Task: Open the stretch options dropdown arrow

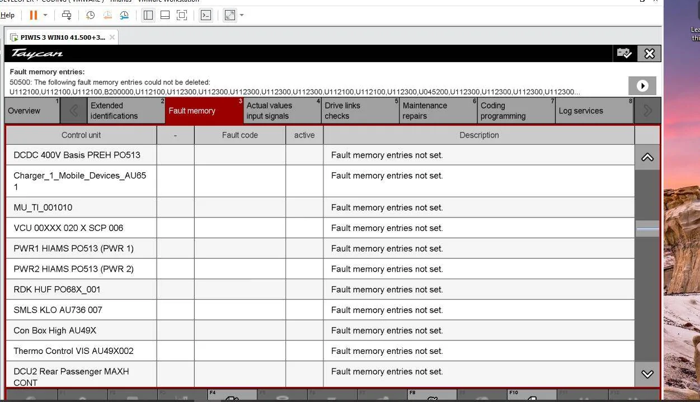Action: [x=242, y=15]
